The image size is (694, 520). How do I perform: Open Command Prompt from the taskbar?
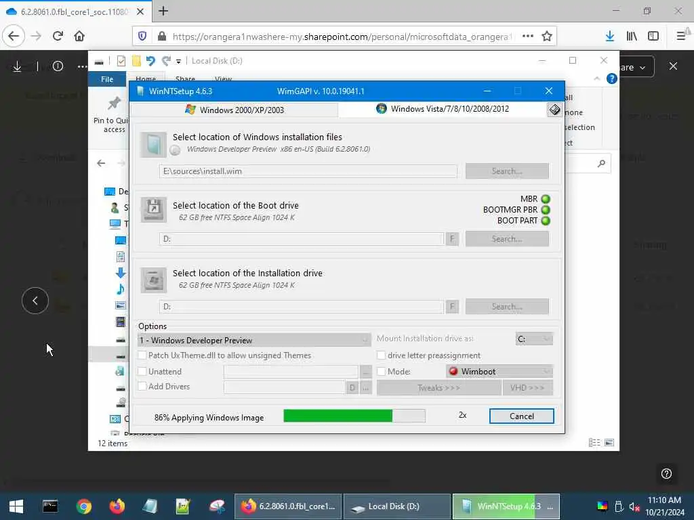tap(50, 506)
